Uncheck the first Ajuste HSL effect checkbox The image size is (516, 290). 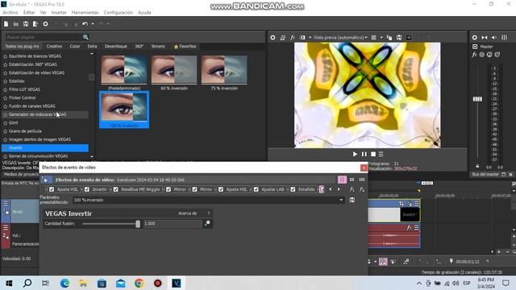(52, 189)
